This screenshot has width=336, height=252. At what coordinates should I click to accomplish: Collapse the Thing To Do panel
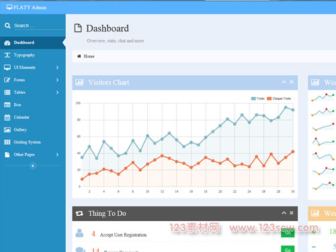pyautogui.click(x=284, y=213)
